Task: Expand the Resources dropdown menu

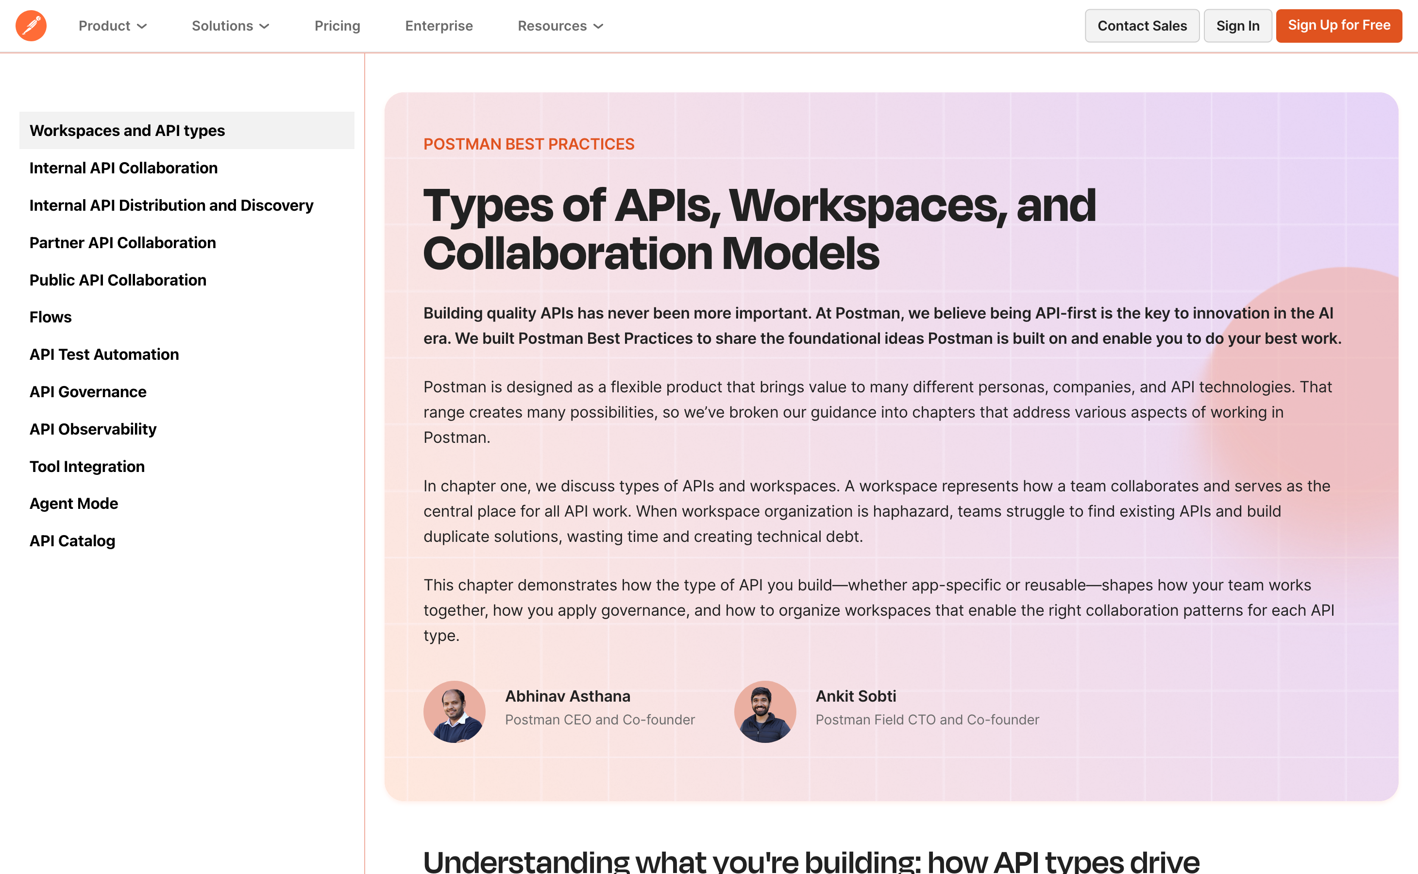Action: click(560, 26)
